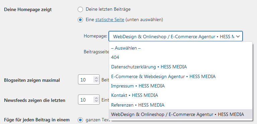The image size is (257, 124).
Task: Choose highlighted 'WebDesign & Onlineshop / E-Commerce Agentur' option
Action: 181,114
